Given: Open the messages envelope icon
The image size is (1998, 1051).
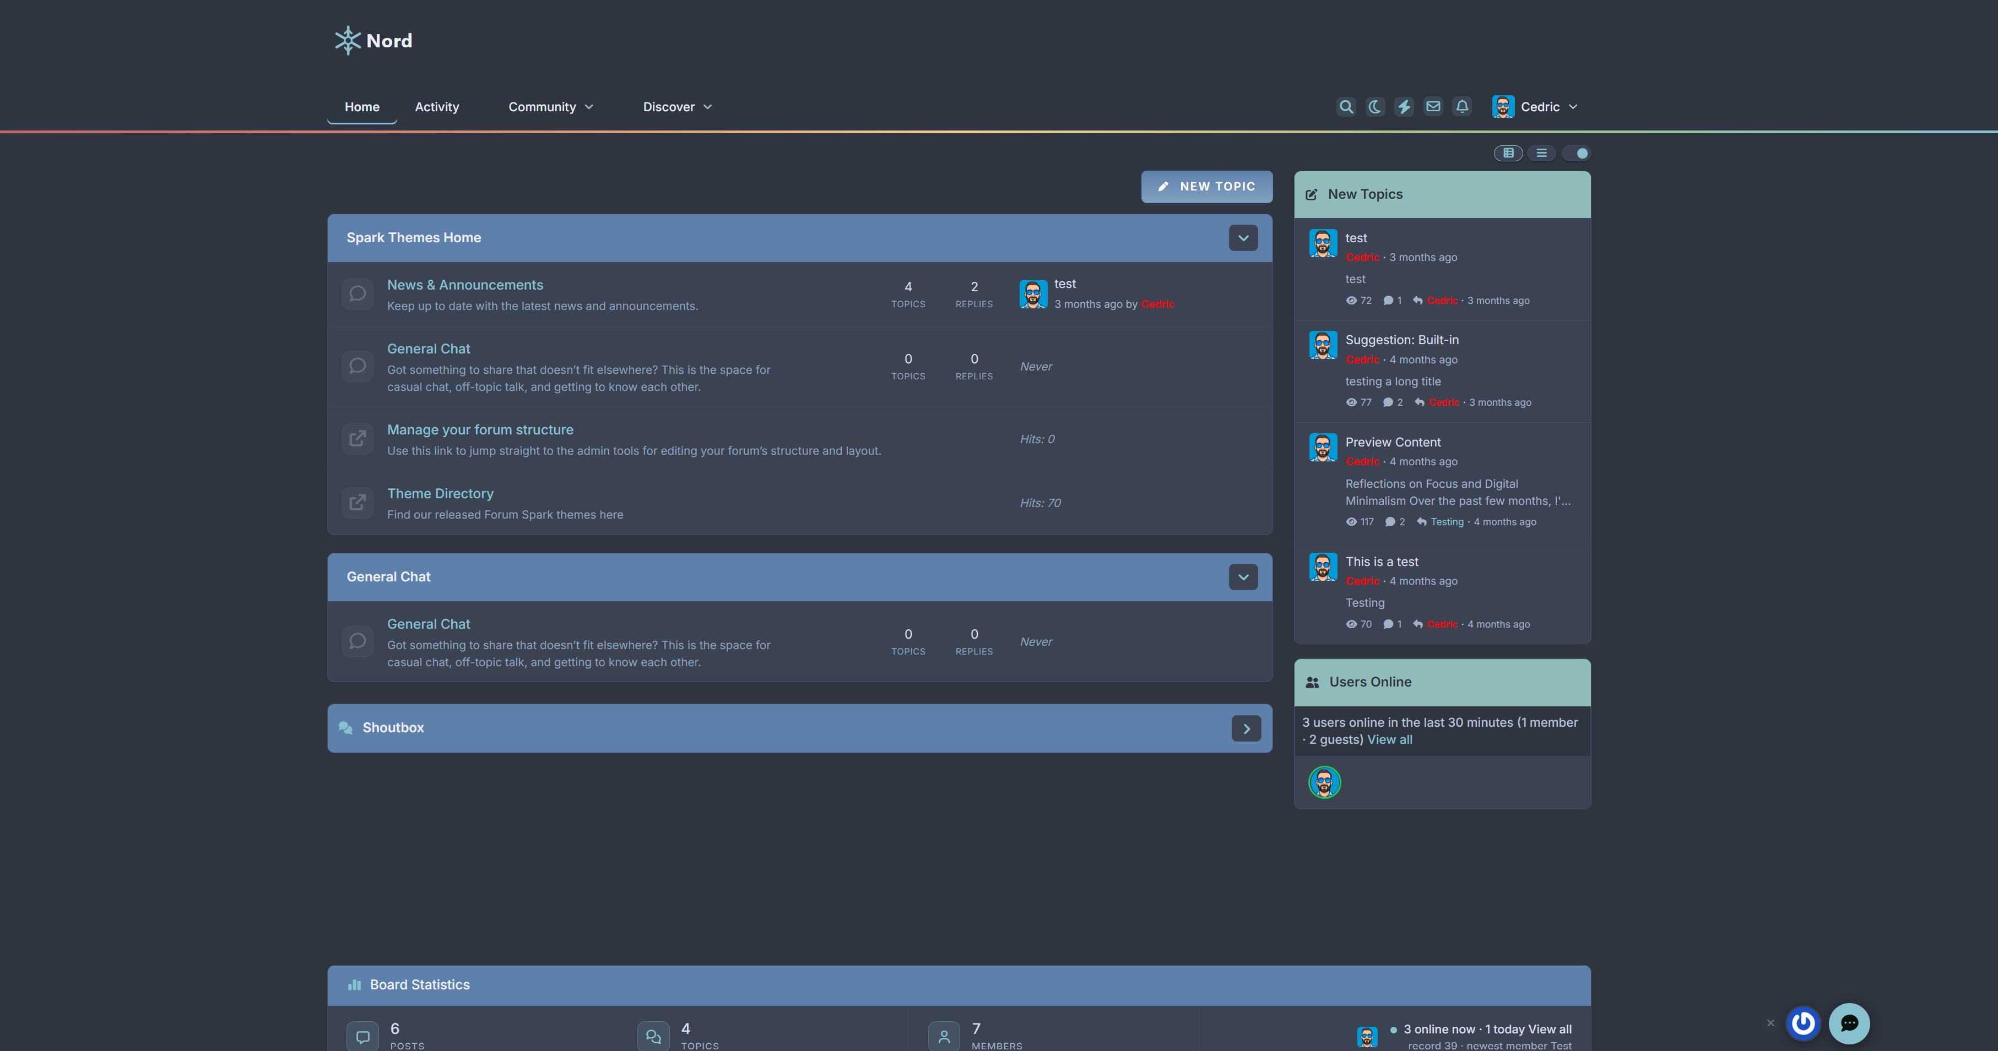Looking at the screenshot, I should coord(1433,107).
